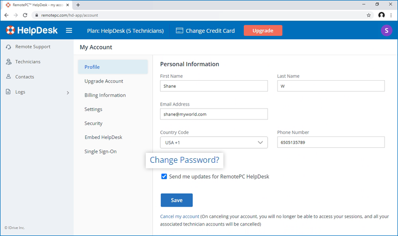Screen dimensions: 398x236
Task: Click the orange Upgrade button
Action: point(263,30)
